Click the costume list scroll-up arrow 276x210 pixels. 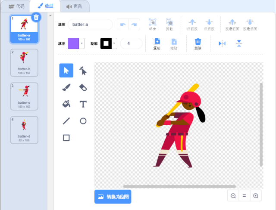point(50,15)
